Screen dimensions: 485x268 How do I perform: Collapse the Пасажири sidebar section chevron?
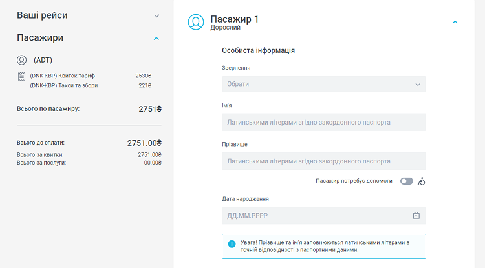click(x=156, y=38)
